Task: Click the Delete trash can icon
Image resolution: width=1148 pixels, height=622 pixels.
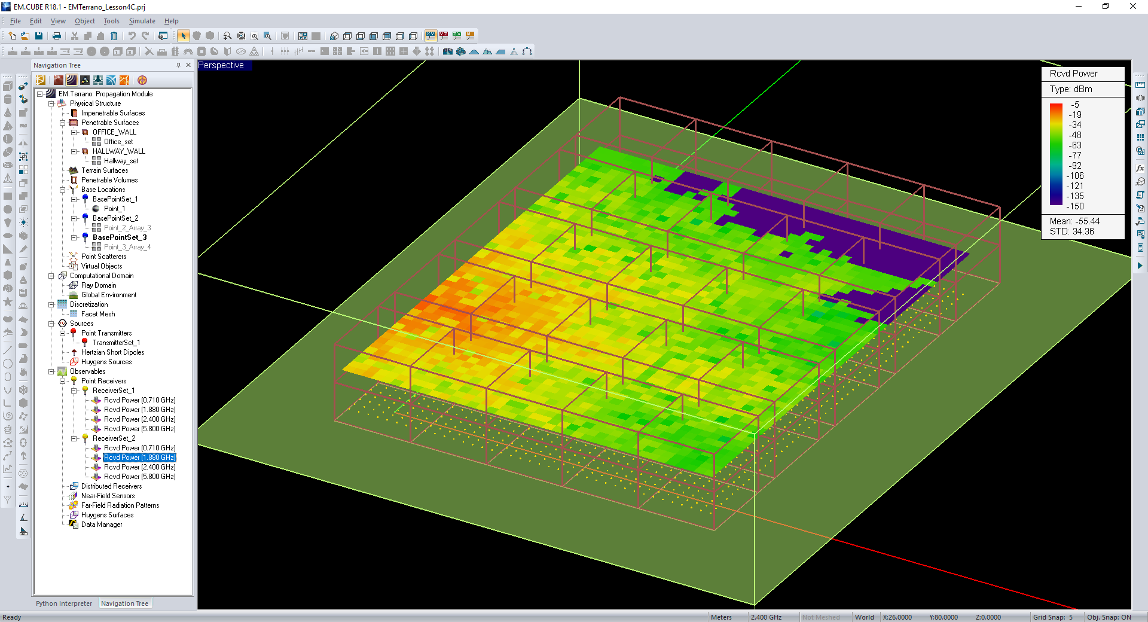Action: pos(114,36)
